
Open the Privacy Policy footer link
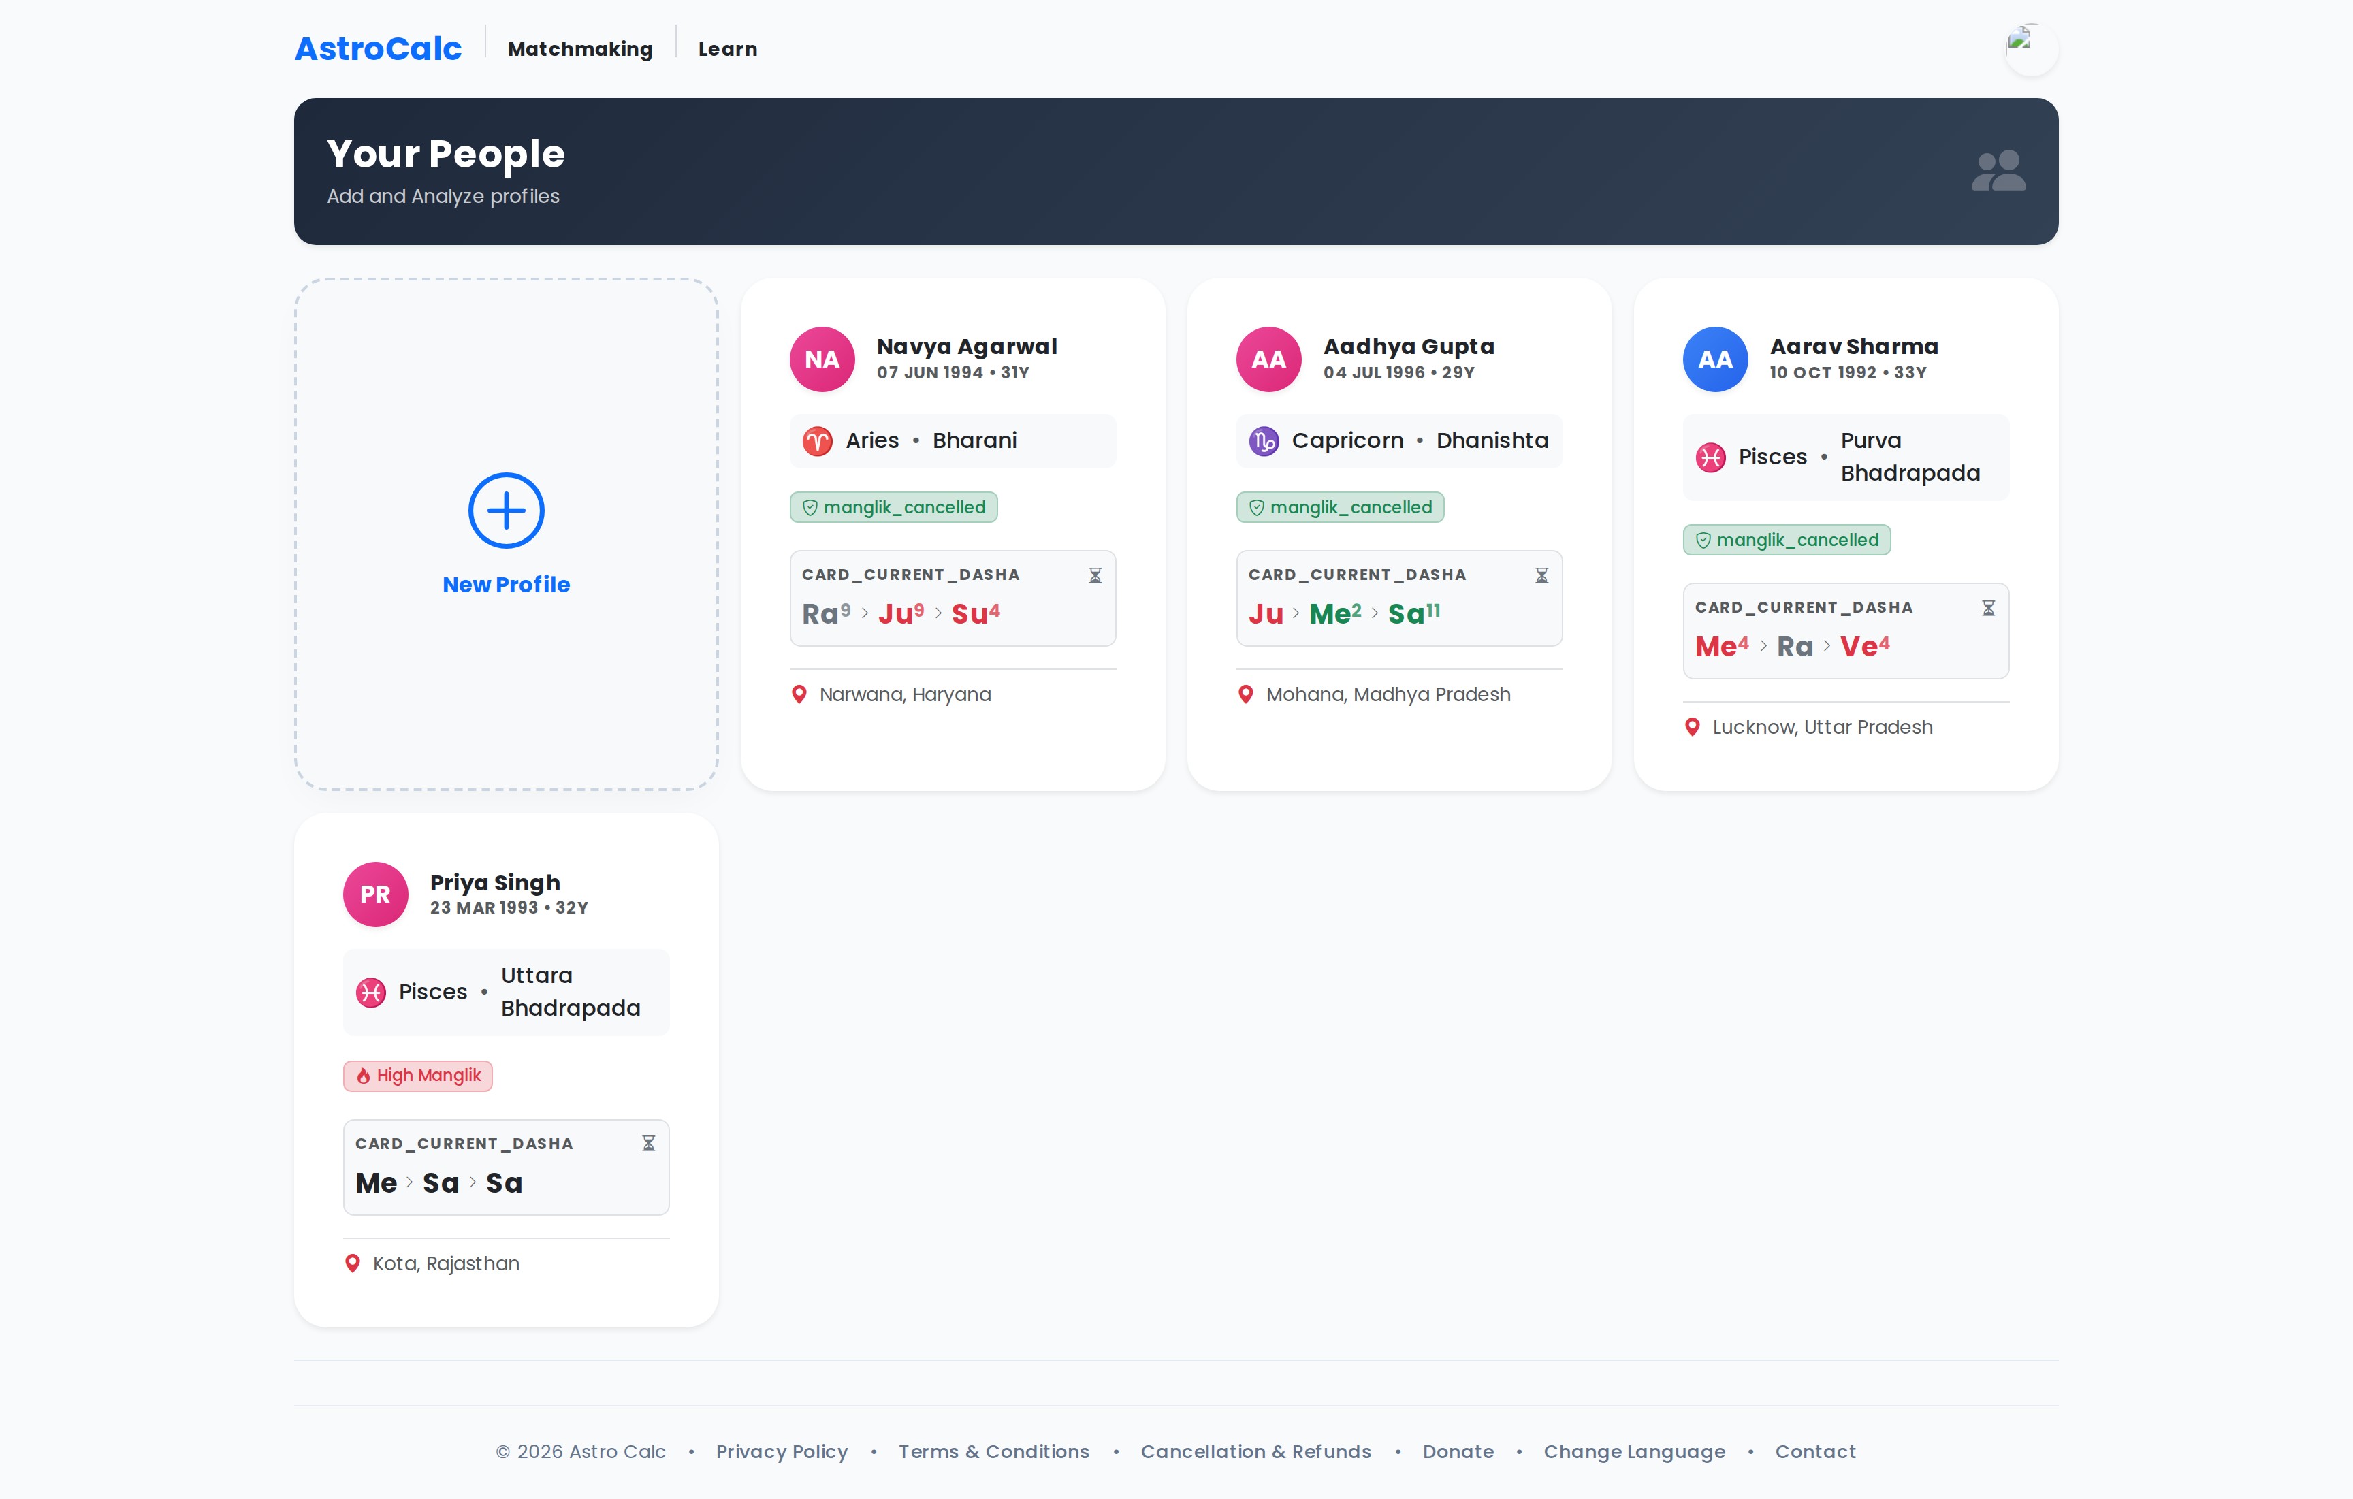click(x=781, y=1451)
